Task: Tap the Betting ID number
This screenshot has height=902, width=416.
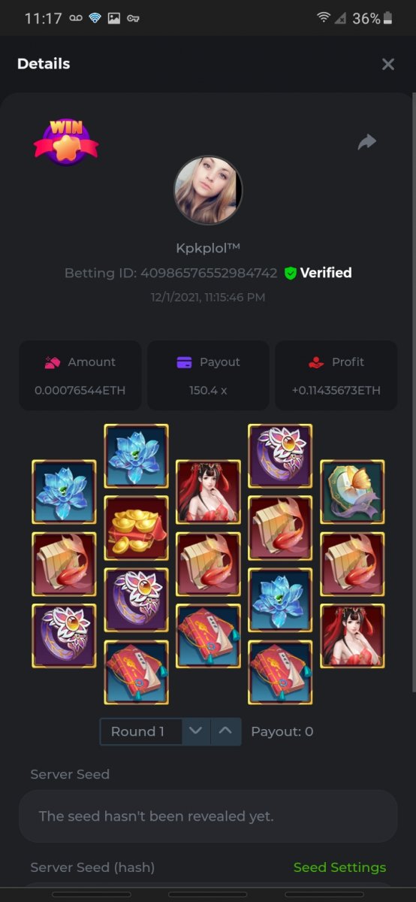Action: point(209,273)
